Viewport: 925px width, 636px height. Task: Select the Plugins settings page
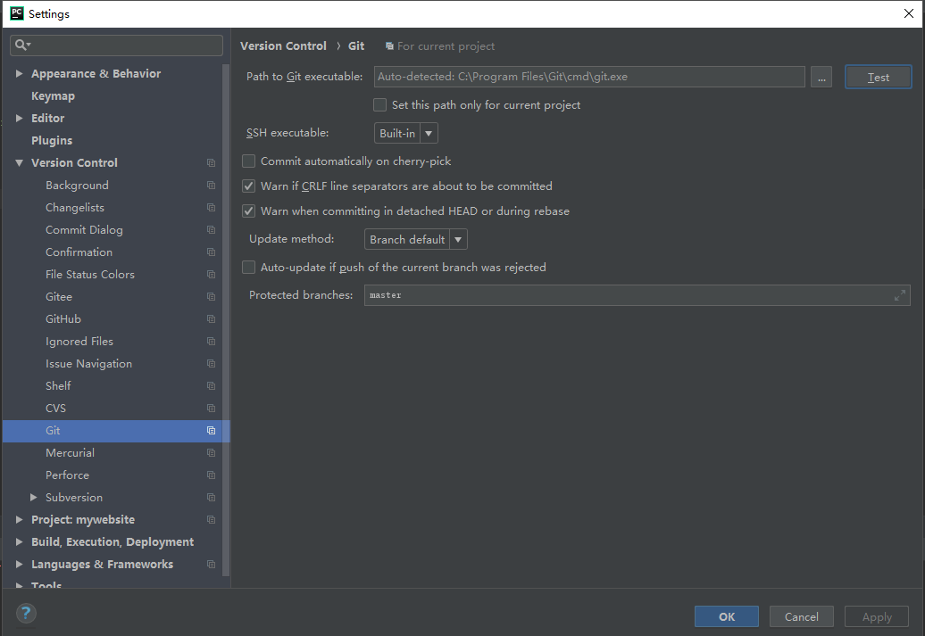[52, 141]
